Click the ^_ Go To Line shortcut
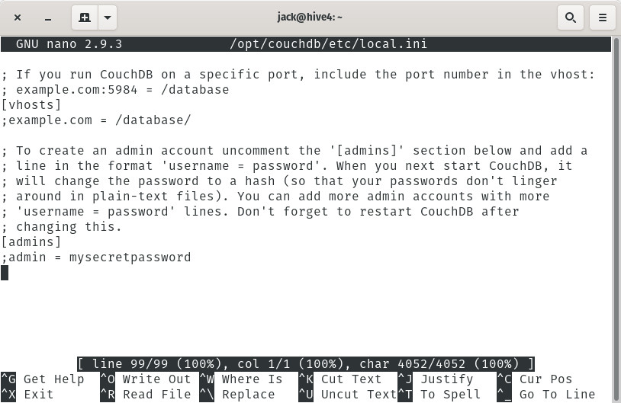Viewport: 621px width, 403px height. point(546,395)
